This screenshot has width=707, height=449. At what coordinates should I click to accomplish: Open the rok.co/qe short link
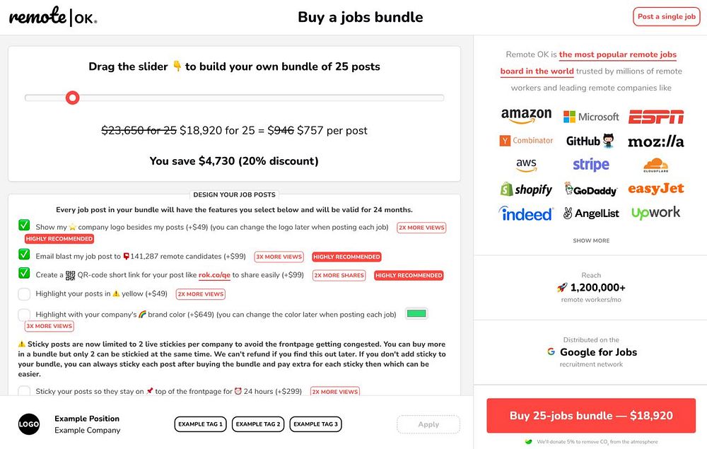[214, 275]
